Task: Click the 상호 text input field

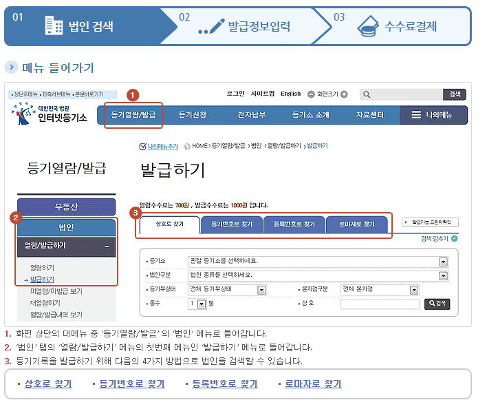Action: pos(380,304)
